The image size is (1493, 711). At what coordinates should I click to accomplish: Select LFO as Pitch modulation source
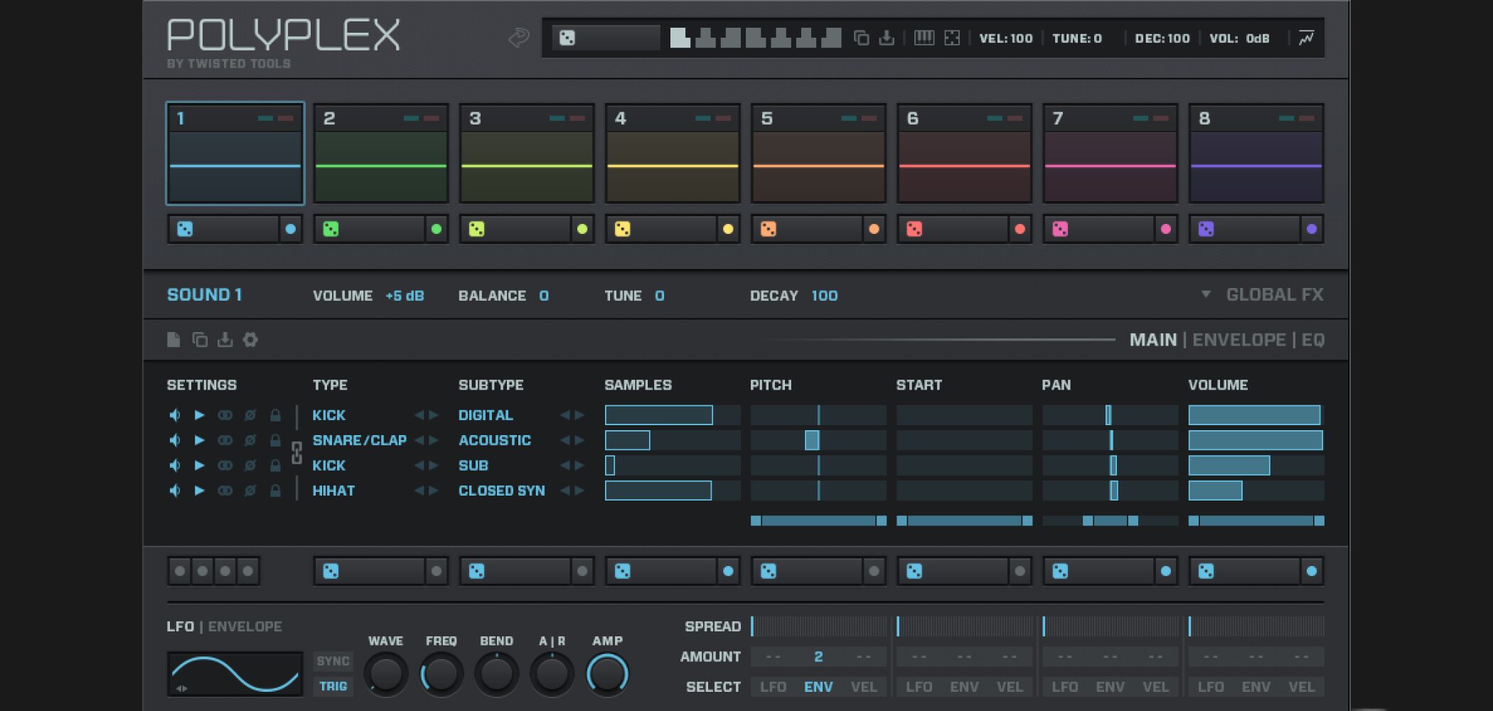(x=773, y=687)
